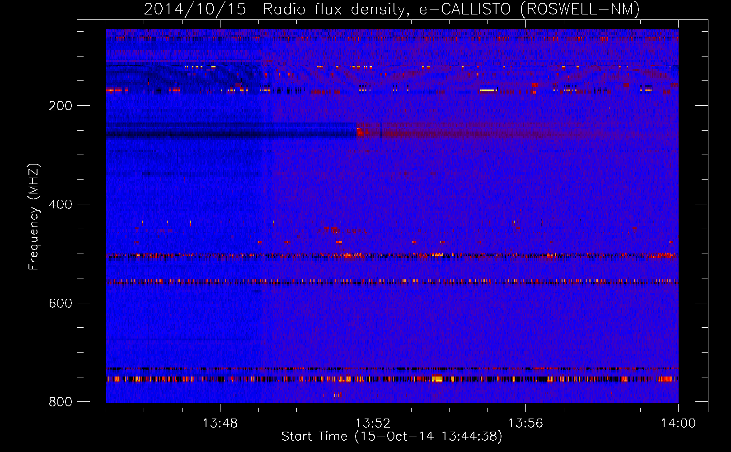Screen dimensions: 731x452
Task: Click the bright yellow spot in the 755 MHz band
Action: pos(437,379)
